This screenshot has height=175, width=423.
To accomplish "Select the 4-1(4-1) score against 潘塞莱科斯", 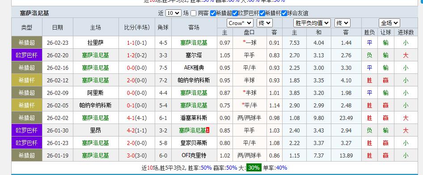I will pos(137,118).
